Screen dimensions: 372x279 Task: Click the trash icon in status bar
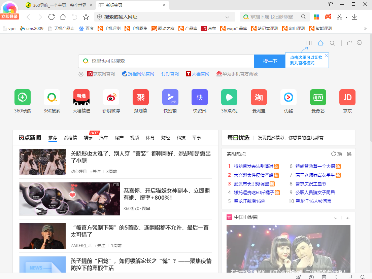click(324, 277)
